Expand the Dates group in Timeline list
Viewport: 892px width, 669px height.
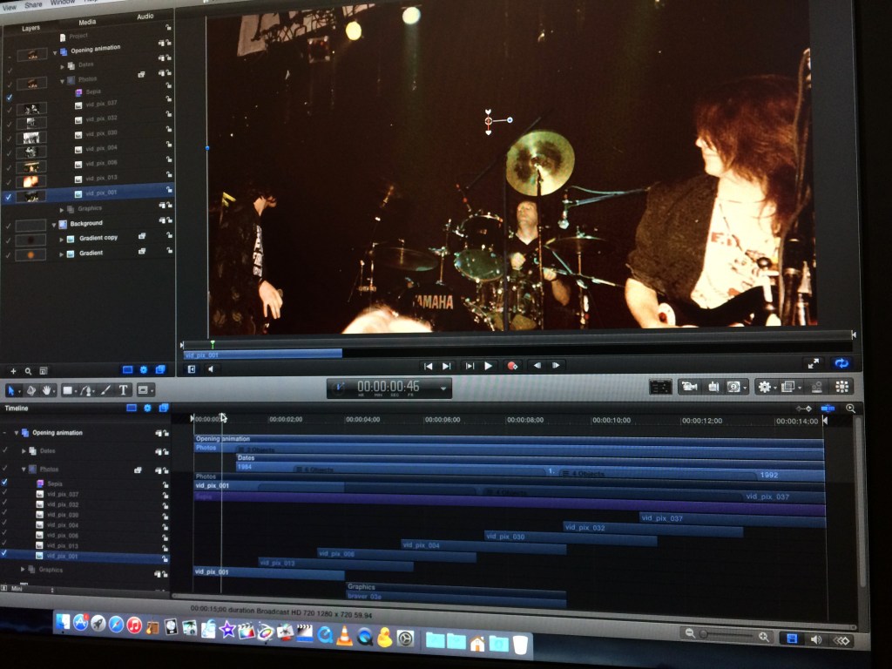pyautogui.click(x=24, y=451)
